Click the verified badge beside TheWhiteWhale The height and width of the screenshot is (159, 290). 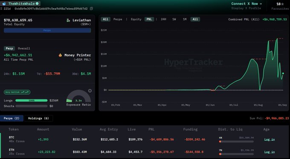coord(37,3)
